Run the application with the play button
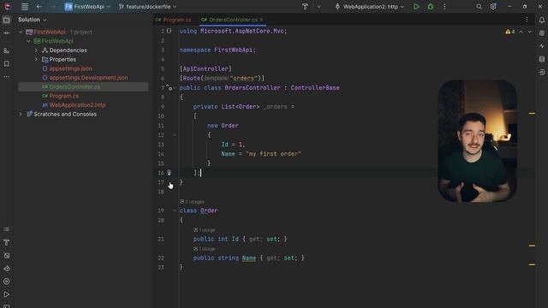Image resolution: width=548 pixels, height=308 pixels. (416, 7)
